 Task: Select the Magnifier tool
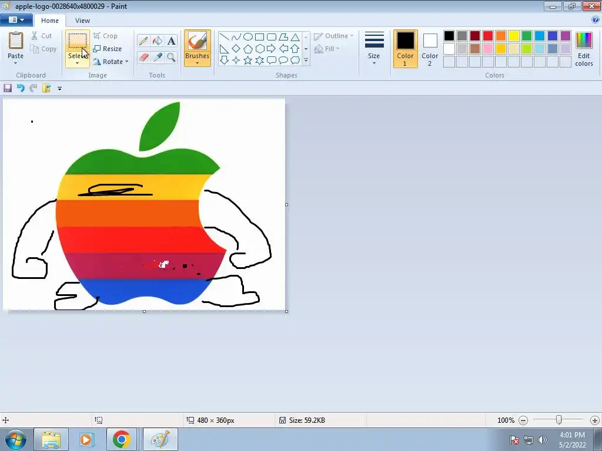click(x=171, y=57)
